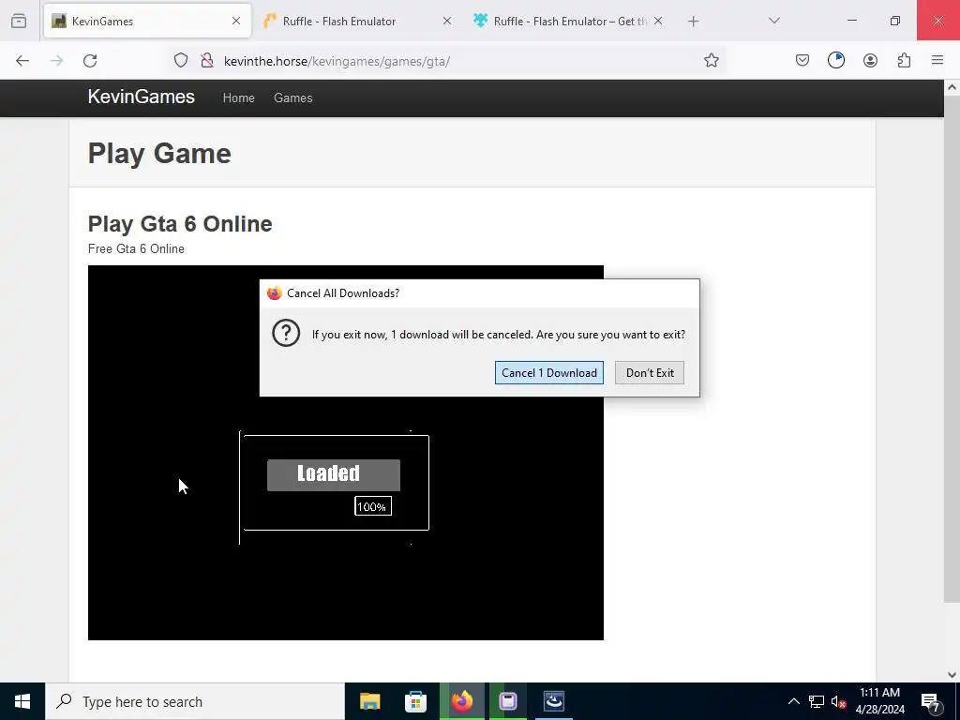Click the network tray icon
Image resolution: width=960 pixels, height=720 pixels.
pos(817,701)
